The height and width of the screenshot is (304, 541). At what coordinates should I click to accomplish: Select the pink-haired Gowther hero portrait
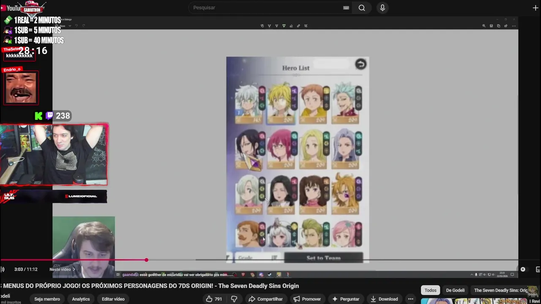(282, 149)
